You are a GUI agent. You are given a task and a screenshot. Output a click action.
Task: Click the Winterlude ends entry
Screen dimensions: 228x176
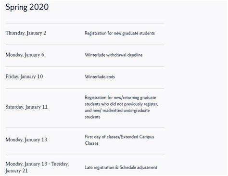click(100, 76)
